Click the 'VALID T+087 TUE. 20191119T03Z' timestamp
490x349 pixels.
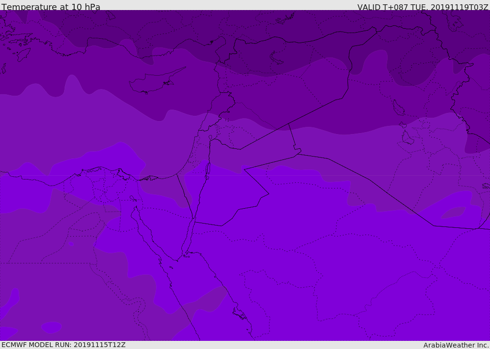coord(423,7)
